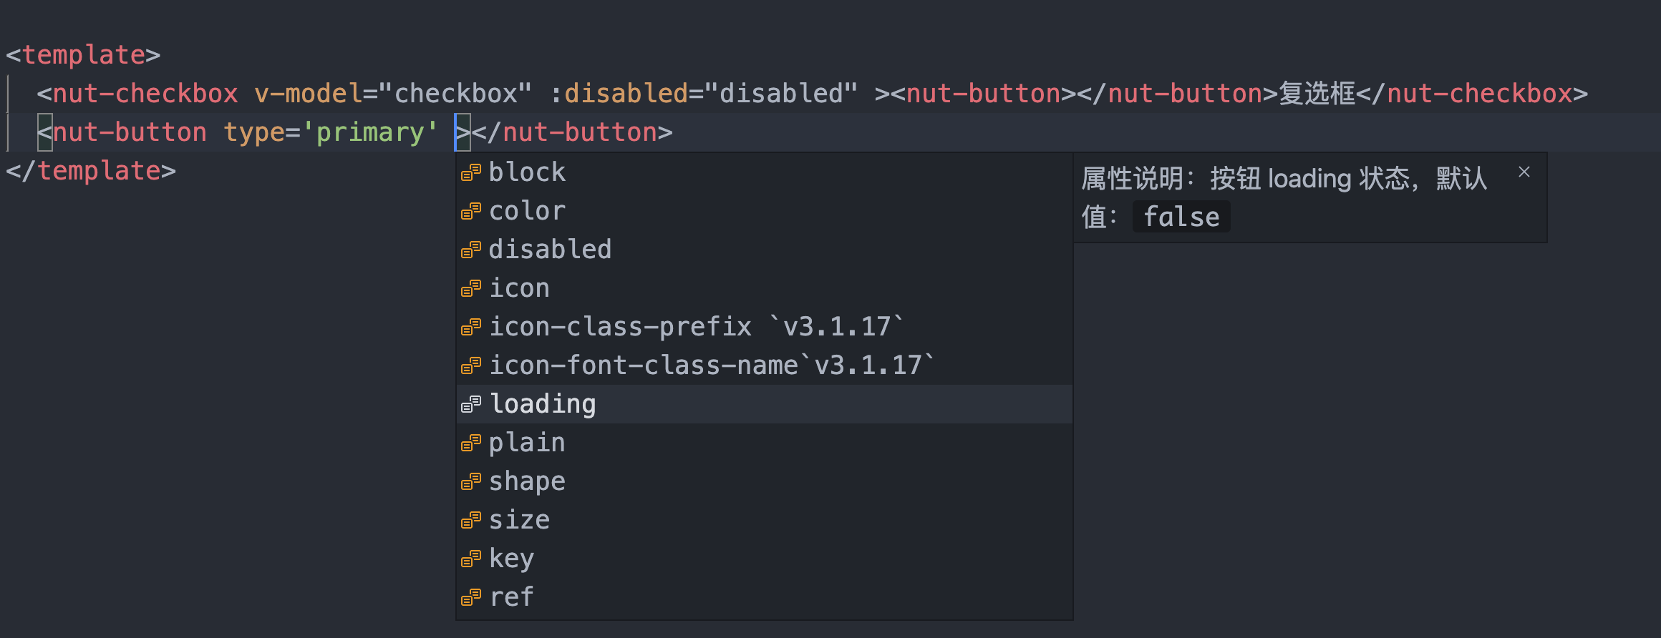Click the property icon beside disabled suggestion

pyautogui.click(x=470, y=250)
